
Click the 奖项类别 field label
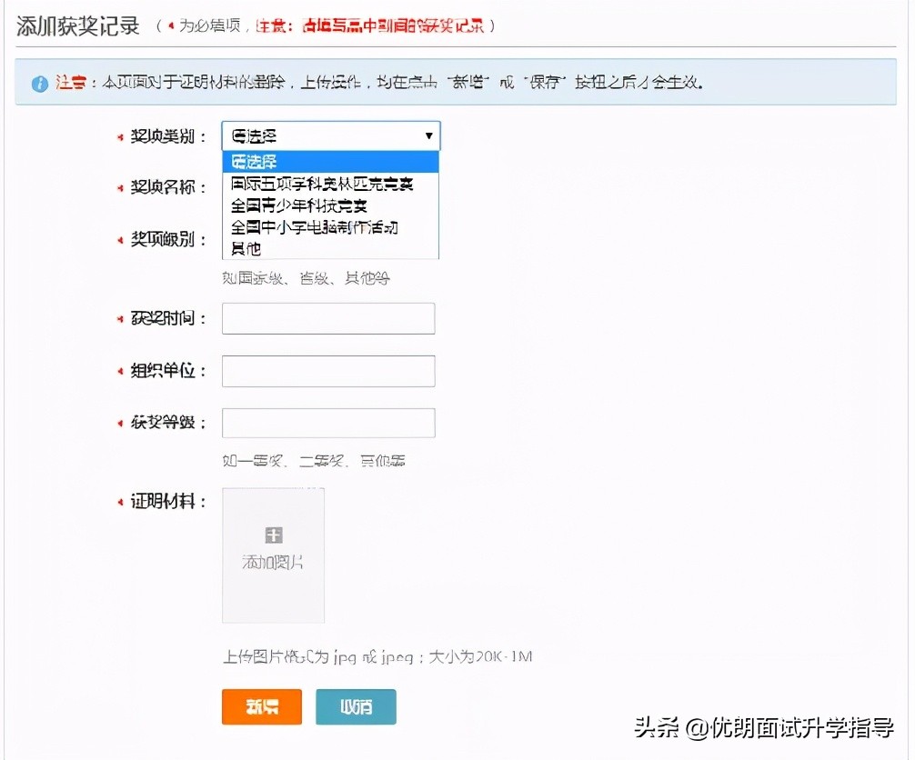tap(168, 136)
